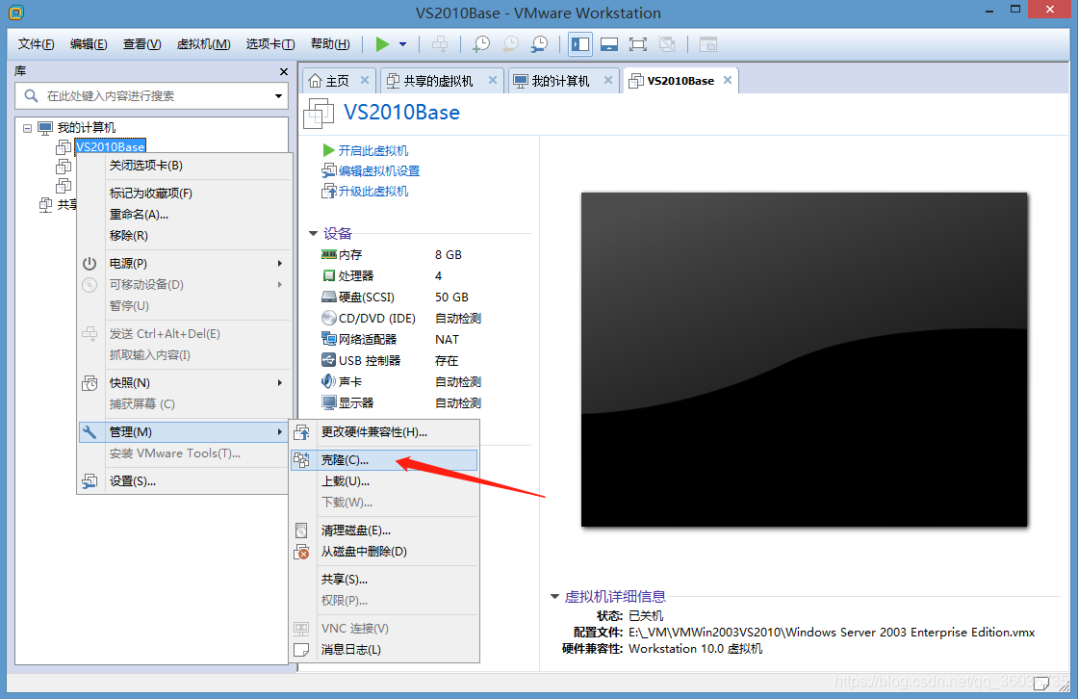Expand the 电源(P) submenu
The image size is (1078, 699).
184,264
